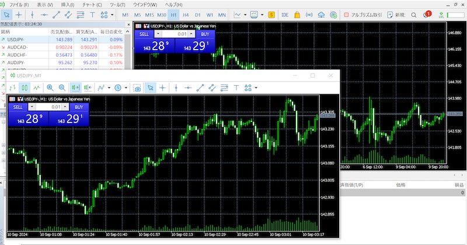Select text tool in USDJPY M1 window toolbar
The width and height of the screenshot is (467, 245).
coord(236,87)
